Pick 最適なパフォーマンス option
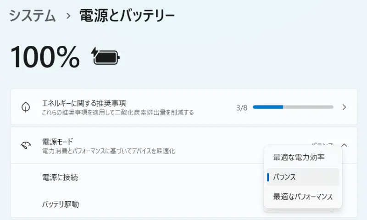Screen dimensions: 367x220 [x=303, y=197]
